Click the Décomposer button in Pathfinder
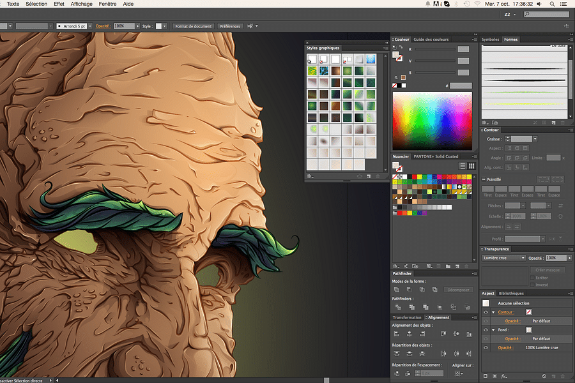 [x=459, y=290]
